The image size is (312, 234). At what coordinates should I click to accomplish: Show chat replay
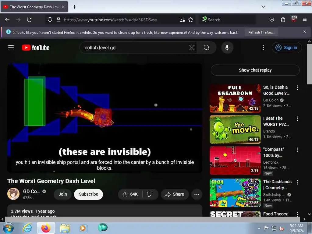coord(255,70)
